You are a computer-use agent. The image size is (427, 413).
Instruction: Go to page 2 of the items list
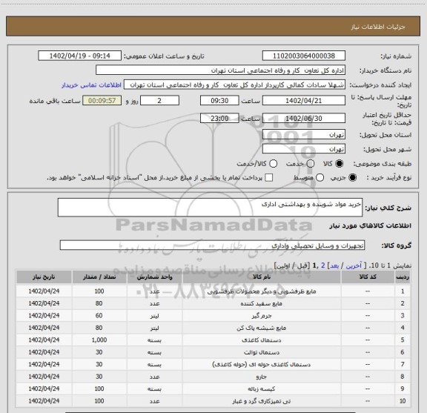click(x=323, y=265)
